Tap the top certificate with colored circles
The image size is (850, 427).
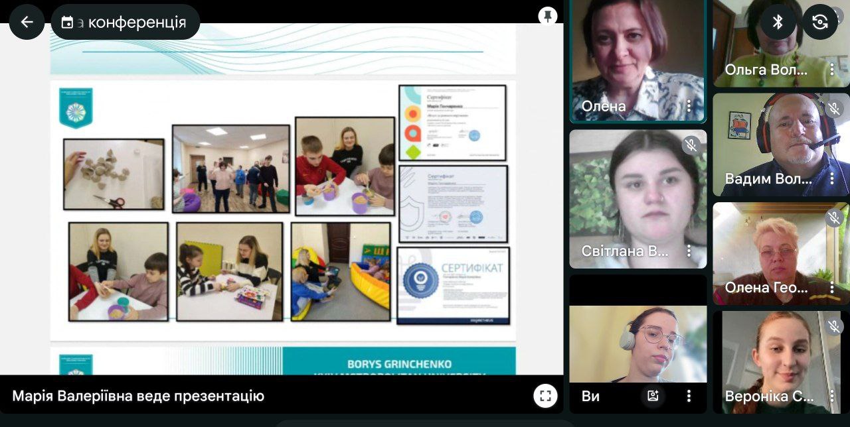tap(452, 123)
